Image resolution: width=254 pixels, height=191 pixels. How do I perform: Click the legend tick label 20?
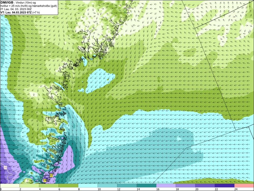(197, 189)
